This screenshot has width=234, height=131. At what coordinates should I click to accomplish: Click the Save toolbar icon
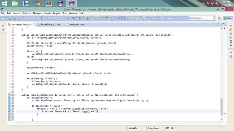coord(10,18)
